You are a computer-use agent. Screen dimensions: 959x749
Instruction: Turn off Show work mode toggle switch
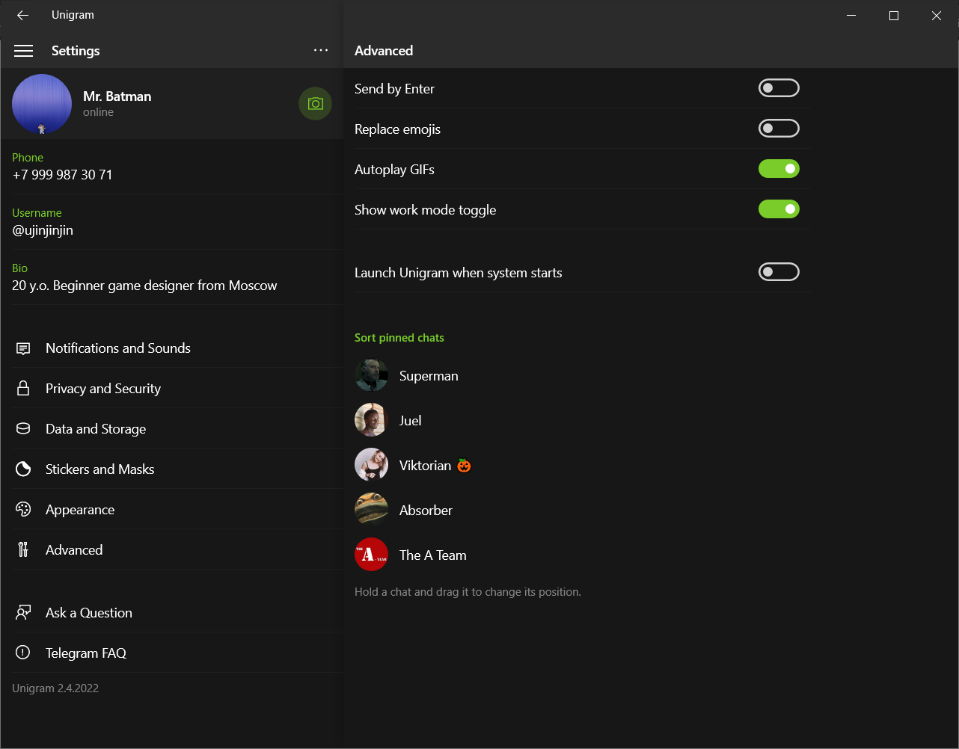(779, 209)
